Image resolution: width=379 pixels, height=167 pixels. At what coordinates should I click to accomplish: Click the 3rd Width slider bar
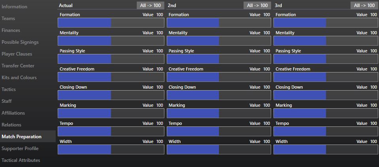coord(326,149)
